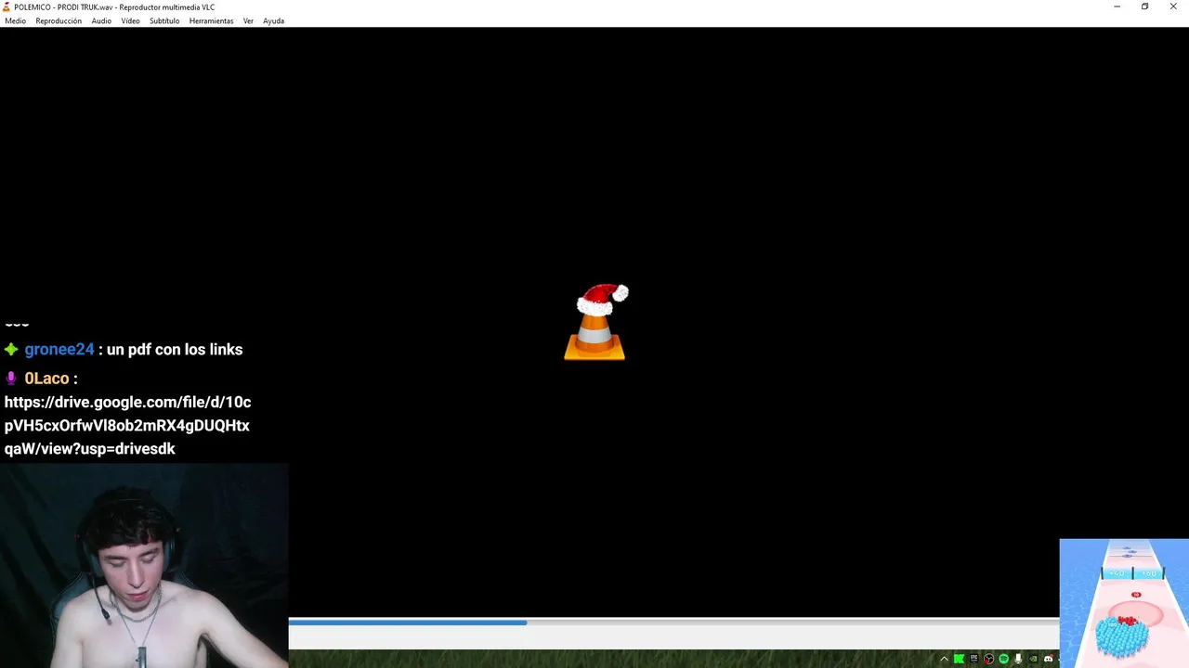The image size is (1189, 668).
Task: Click the 0Laco username in chat
Action: tap(46, 379)
